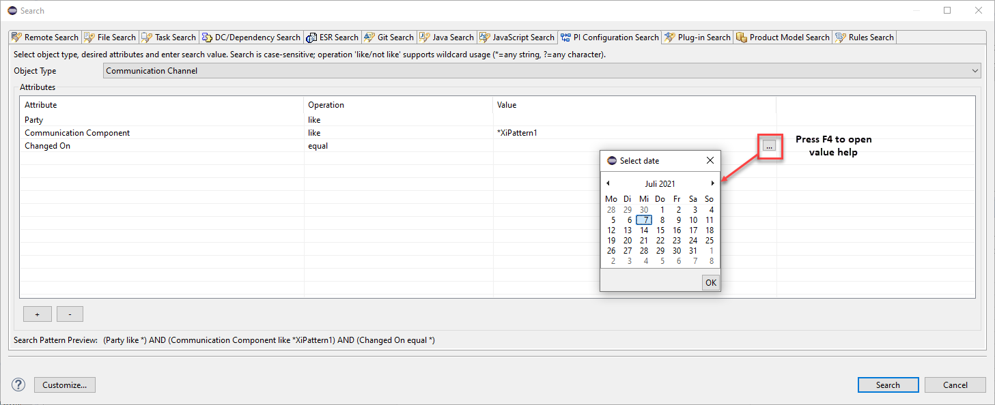Add a new attribute row with the + button

[37, 314]
